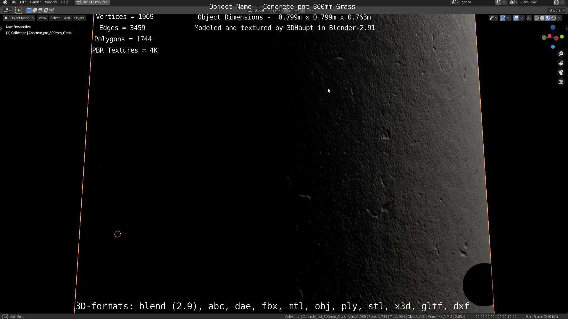Expand the Options dropdown
This screenshot has height=319, width=568.
click(557, 10)
